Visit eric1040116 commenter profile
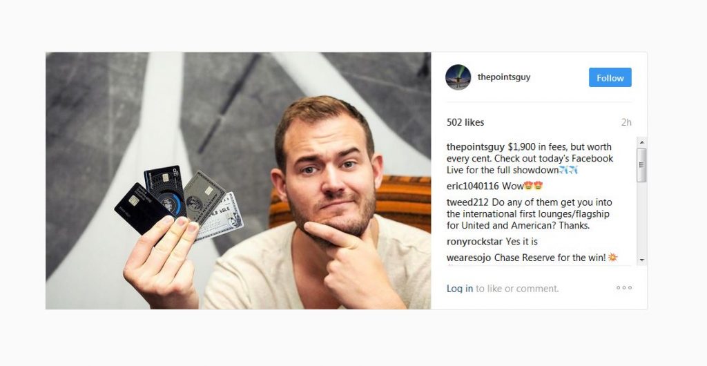Viewport: 707px width, 366px height. coord(472,186)
